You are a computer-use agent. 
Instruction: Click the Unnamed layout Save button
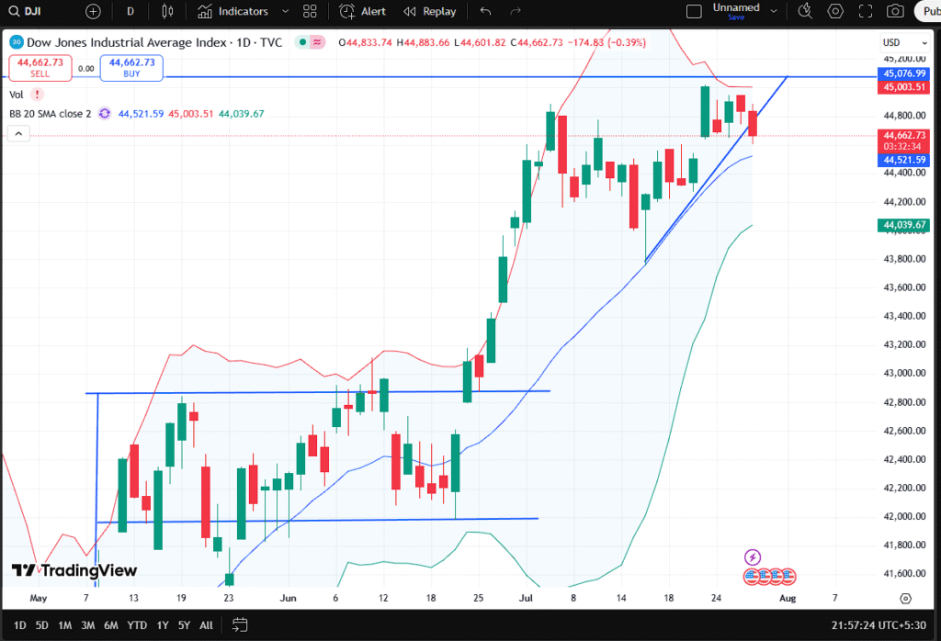[x=736, y=17]
